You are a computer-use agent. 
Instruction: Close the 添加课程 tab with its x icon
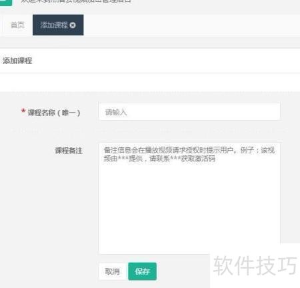coord(73,25)
